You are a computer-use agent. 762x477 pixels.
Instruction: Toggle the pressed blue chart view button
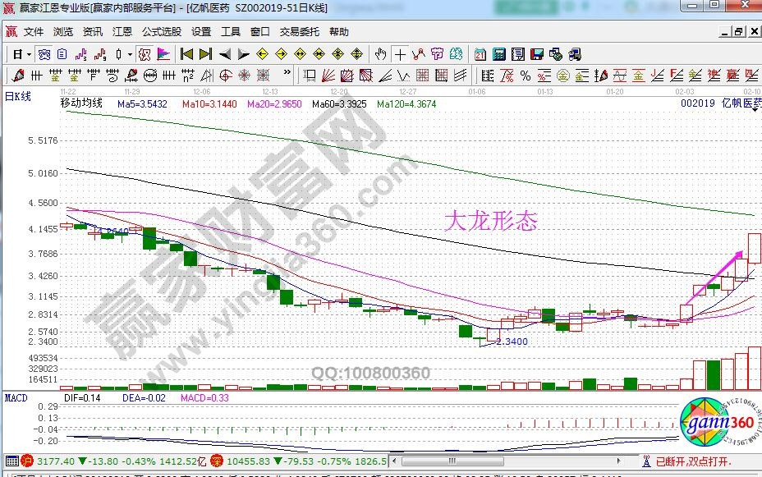[x=44, y=55]
